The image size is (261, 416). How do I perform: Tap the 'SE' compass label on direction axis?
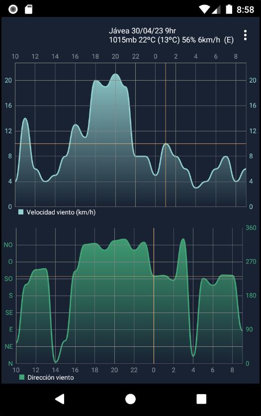pos(9,312)
